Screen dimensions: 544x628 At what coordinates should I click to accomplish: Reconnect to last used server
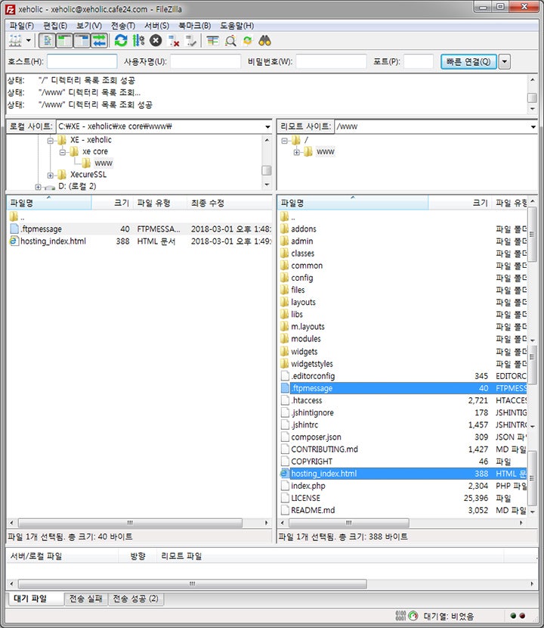pyautogui.click(x=191, y=40)
